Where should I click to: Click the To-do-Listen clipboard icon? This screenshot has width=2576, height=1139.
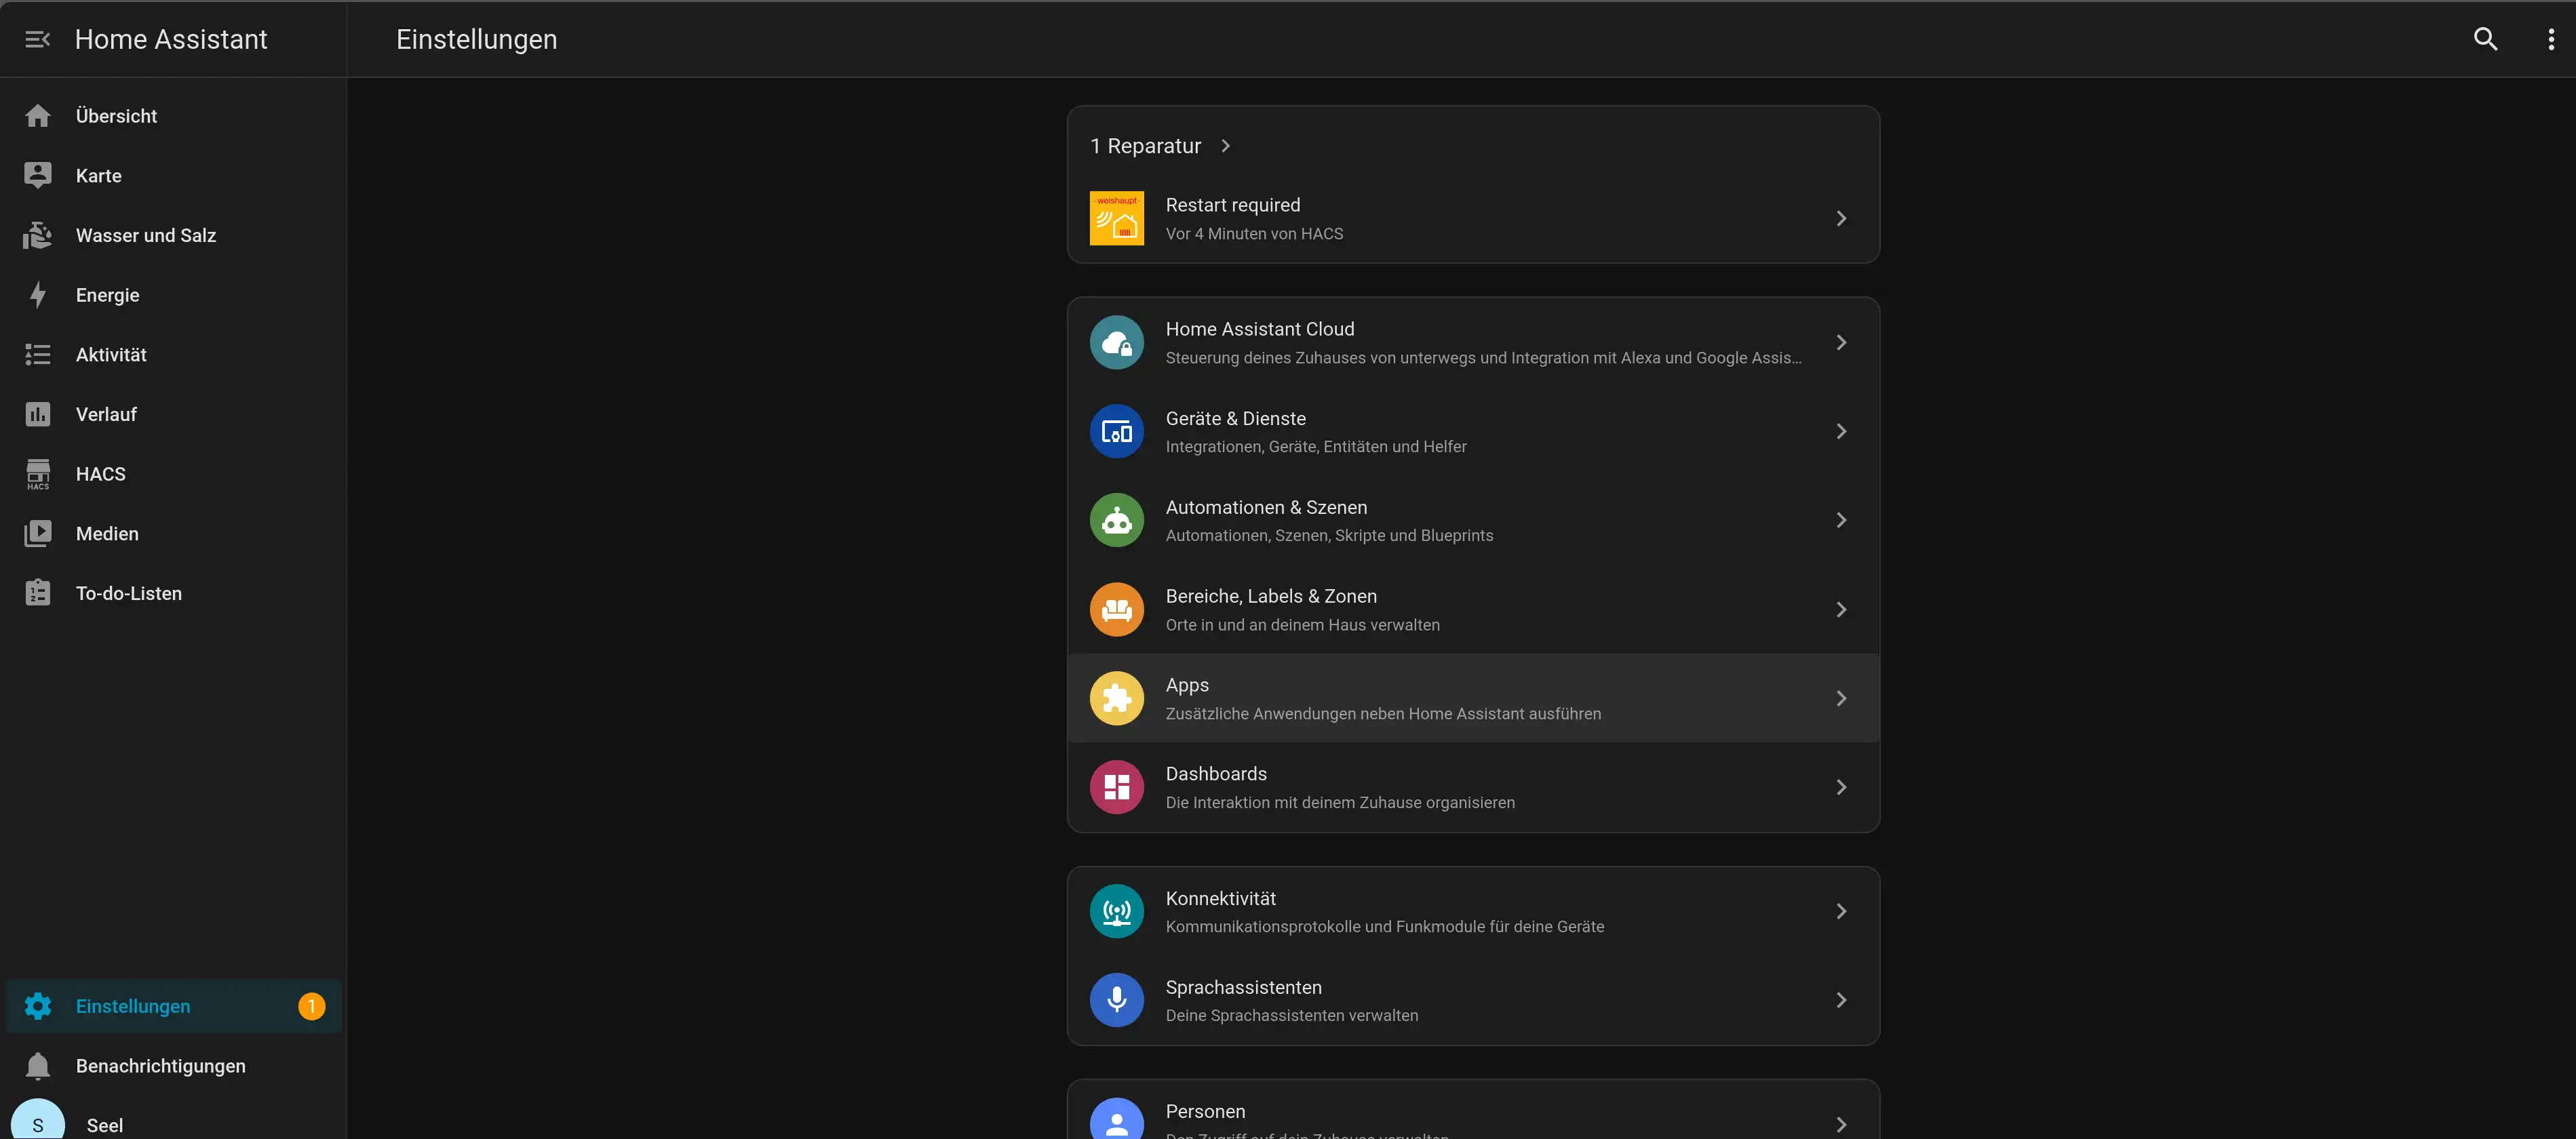click(38, 593)
